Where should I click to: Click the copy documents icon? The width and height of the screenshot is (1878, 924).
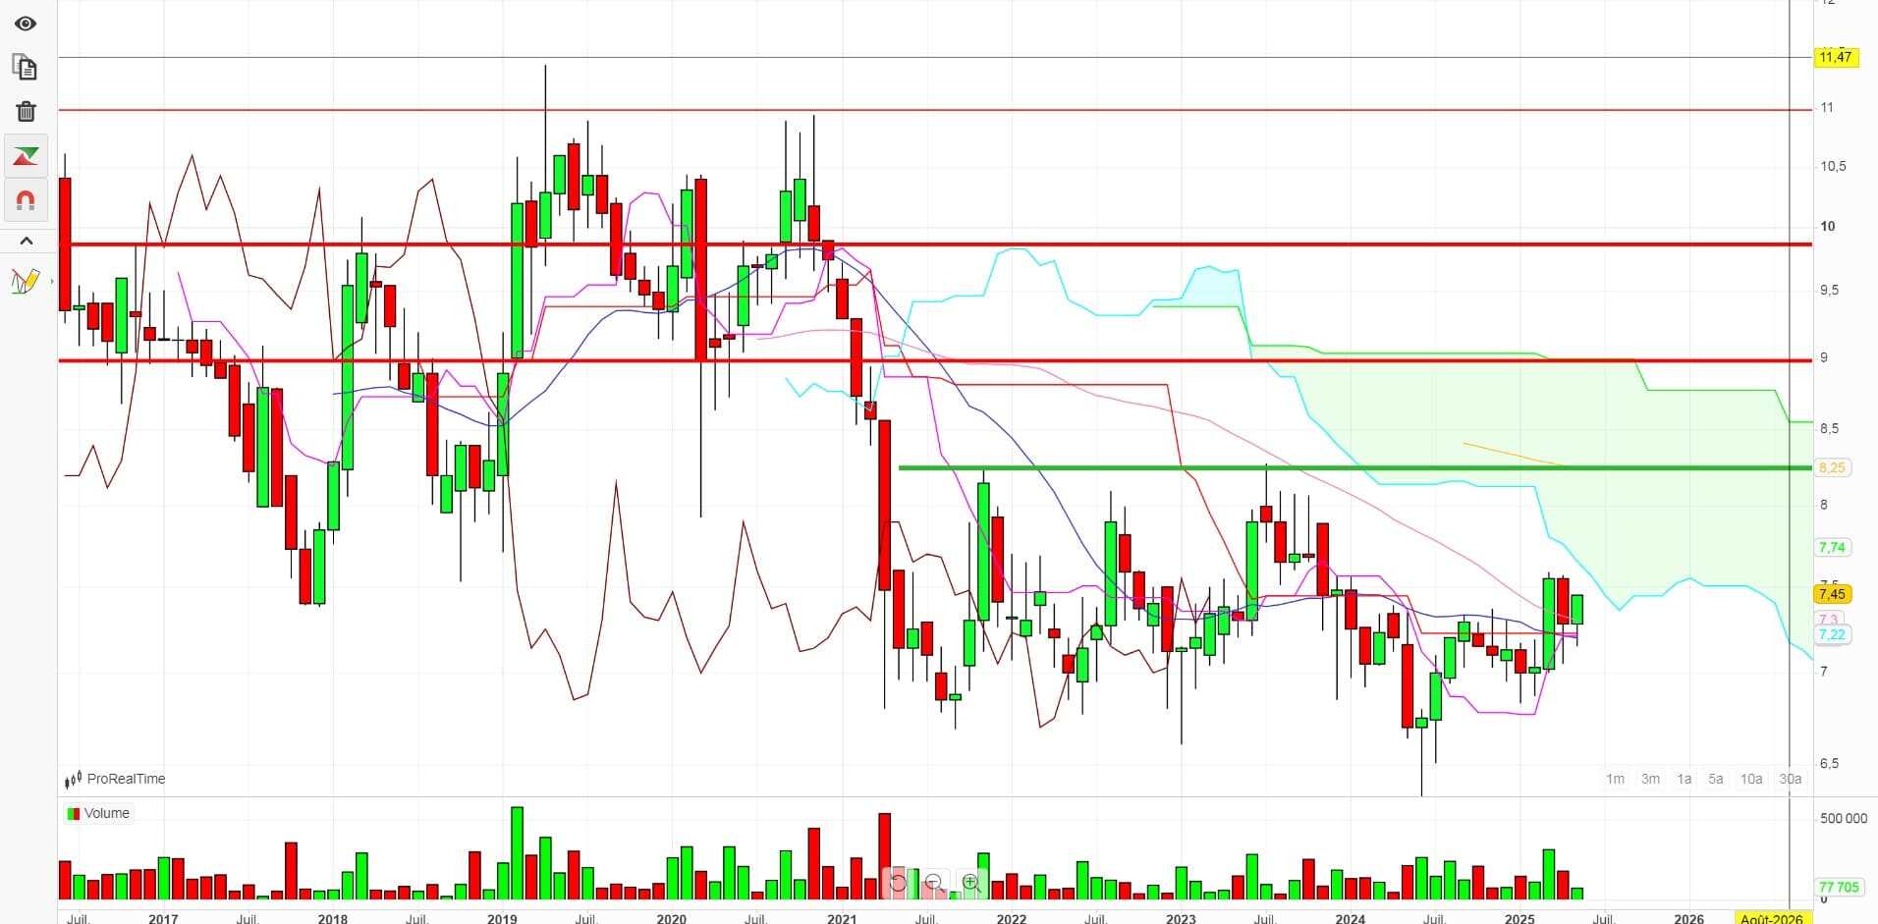click(26, 67)
